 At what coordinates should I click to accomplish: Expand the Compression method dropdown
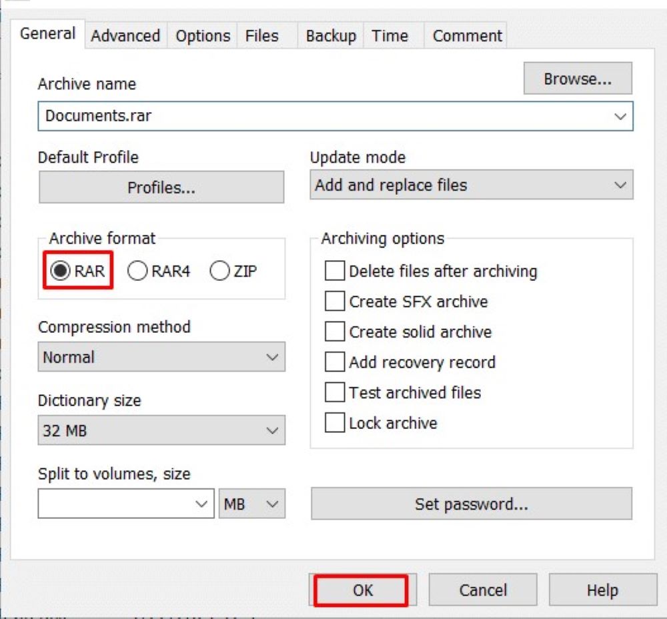(x=161, y=357)
